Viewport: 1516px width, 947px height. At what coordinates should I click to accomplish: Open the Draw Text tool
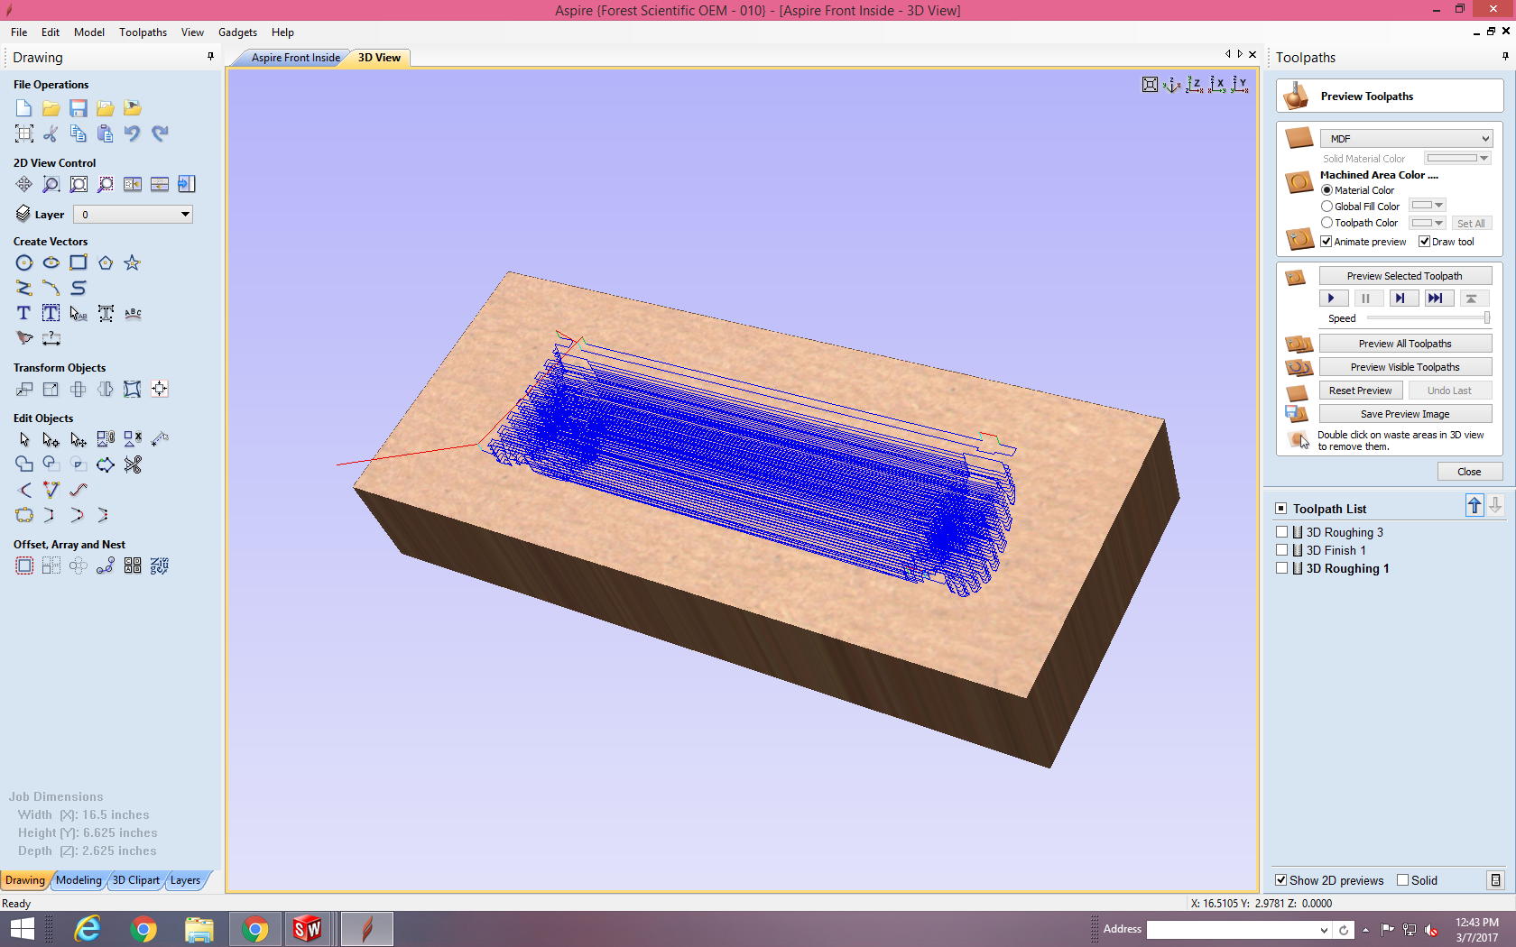23,313
